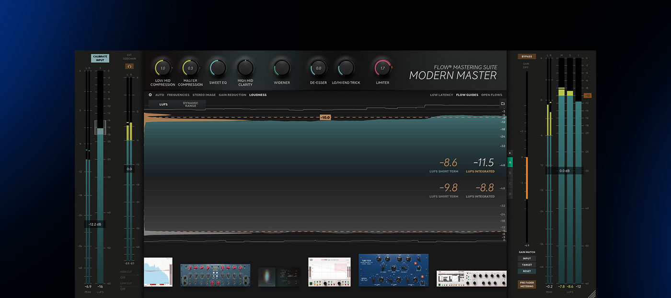
Task: Select the Dynamic Range sub-tab
Action: (x=191, y=104)
